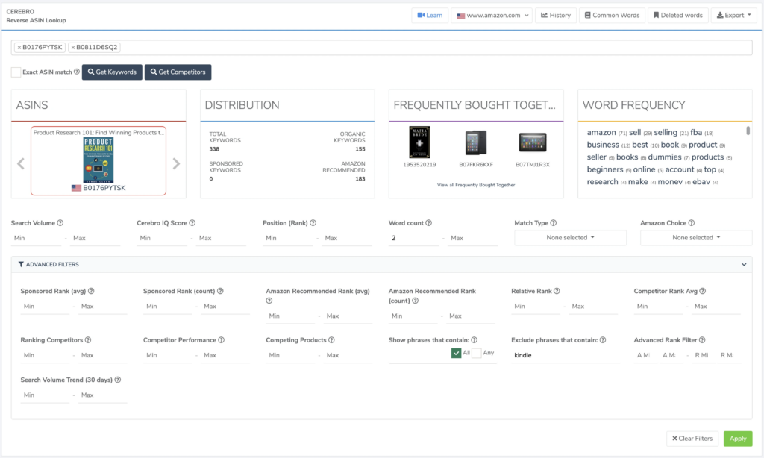The image size is (764, 458).
Task: Focus the Competing Products Max field
Action: (348, 356)
